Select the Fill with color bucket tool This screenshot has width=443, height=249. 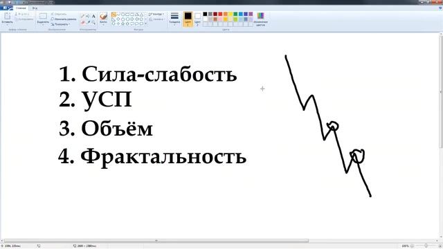coord(88,16)
